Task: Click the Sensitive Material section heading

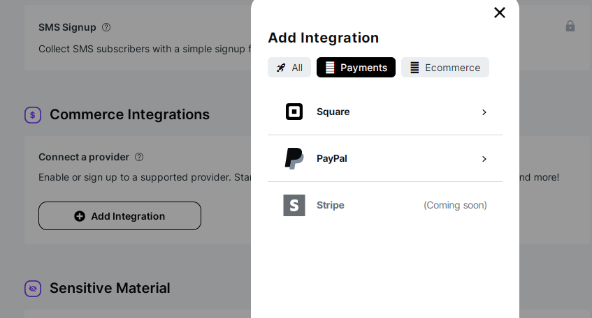Action: (110, 288)
